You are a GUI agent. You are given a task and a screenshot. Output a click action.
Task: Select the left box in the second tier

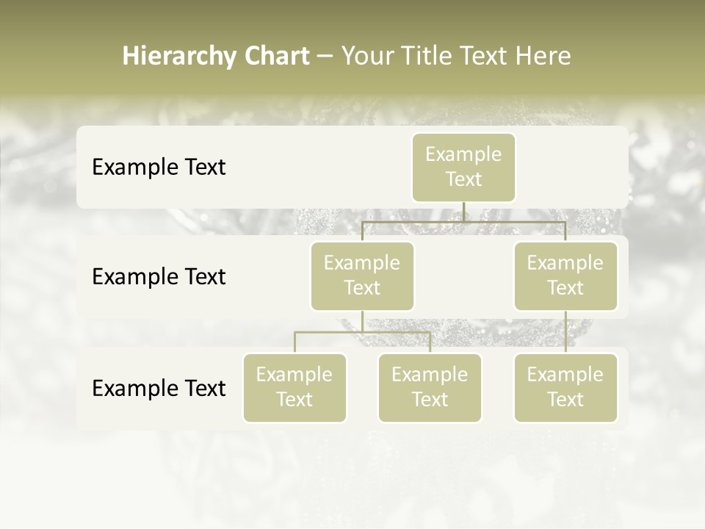click(x=362, y=276)
